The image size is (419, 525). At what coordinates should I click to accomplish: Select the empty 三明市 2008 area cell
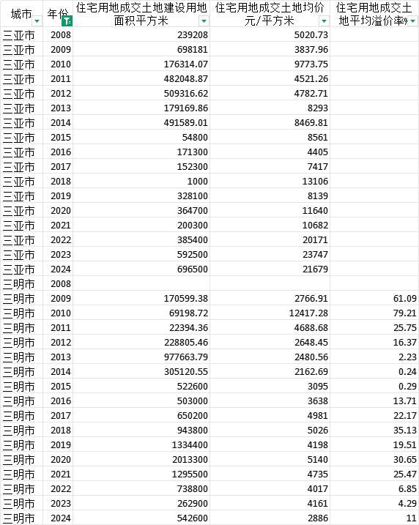(x=141, y=284)
